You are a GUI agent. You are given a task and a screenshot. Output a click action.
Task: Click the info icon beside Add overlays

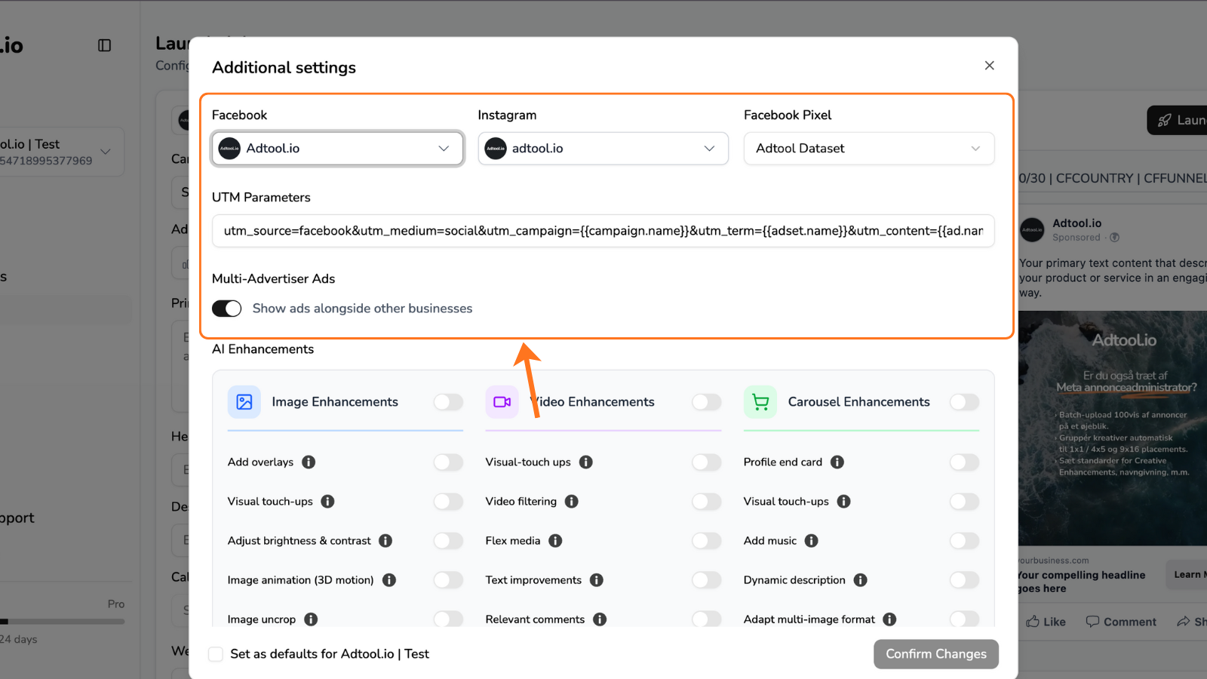pos(309,462)
